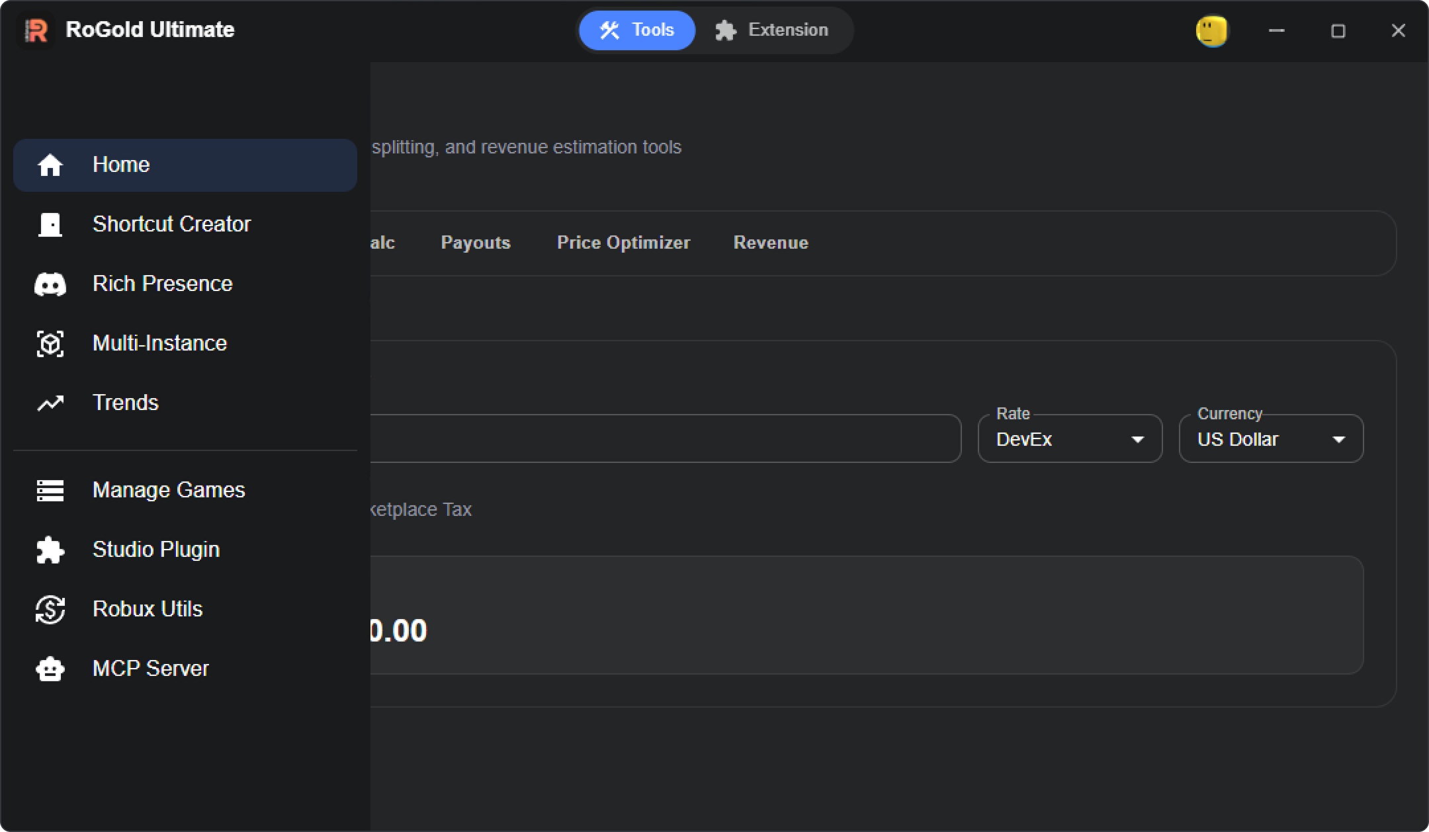Image resolution: width=1429 pixels, height=832 pixels.
Task: Close the RoGold Ultimate window
Action: pos(1398,30)
